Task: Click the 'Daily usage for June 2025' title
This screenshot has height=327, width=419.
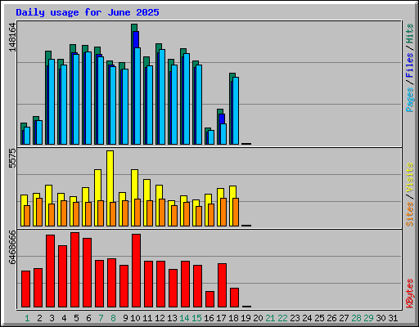Action: click(88, 12)
